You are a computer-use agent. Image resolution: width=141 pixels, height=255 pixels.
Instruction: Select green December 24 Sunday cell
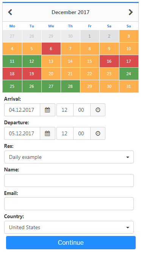click(x=128, y=74)
